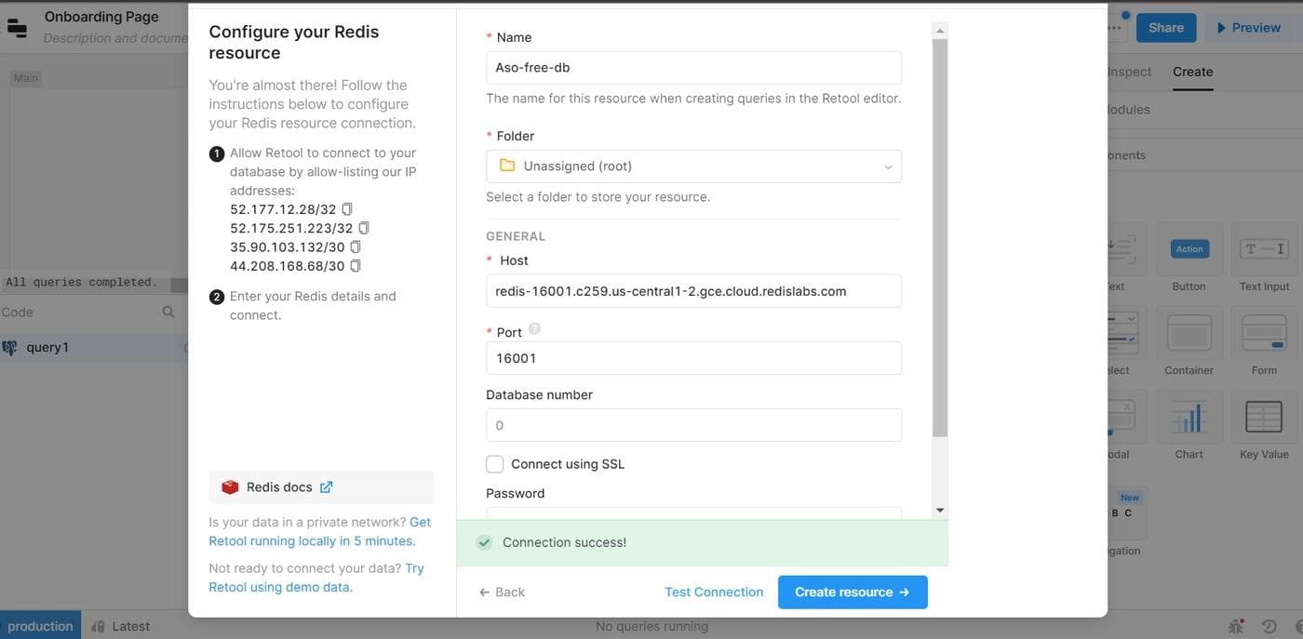Select the Key Value component icon

pyautogui.click(x=1263, y=419)
